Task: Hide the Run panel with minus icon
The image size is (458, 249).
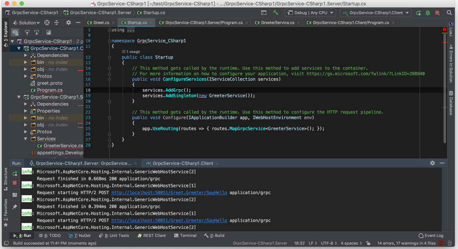Action: [x=442, y=163]
